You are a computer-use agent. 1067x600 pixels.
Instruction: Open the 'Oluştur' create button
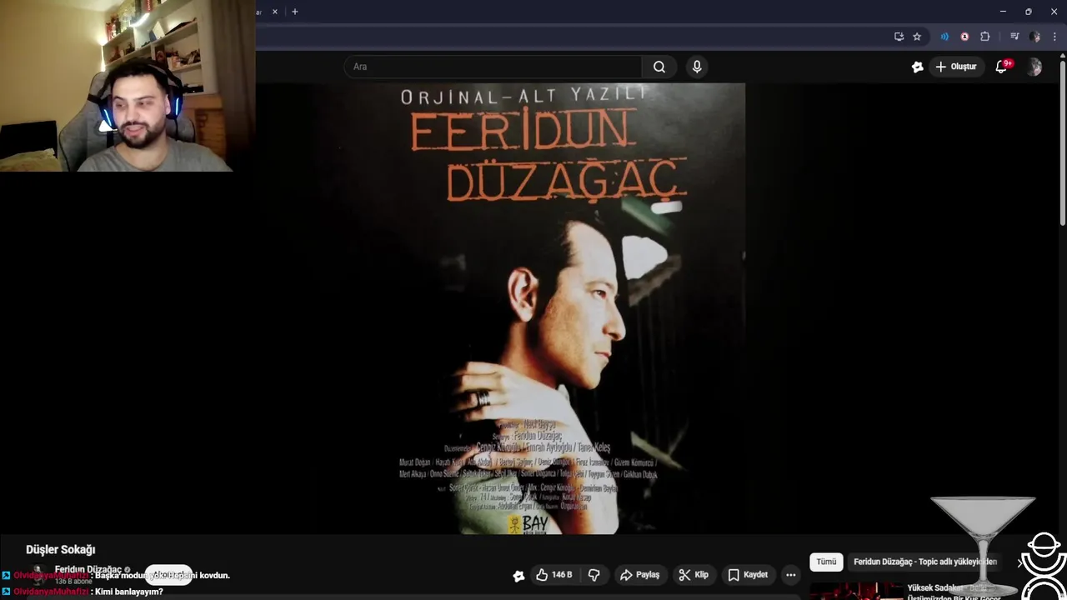pyautogui.click(x=956, y=67)
